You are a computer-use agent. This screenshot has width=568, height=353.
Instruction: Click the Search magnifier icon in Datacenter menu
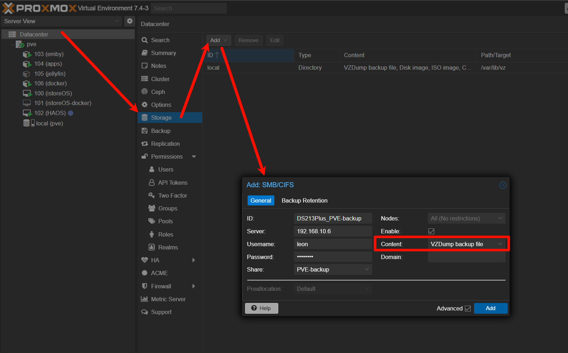[x=145, y=40]
